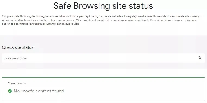
Task: Select the Check site status heading
Action: (x=18, y=47)
